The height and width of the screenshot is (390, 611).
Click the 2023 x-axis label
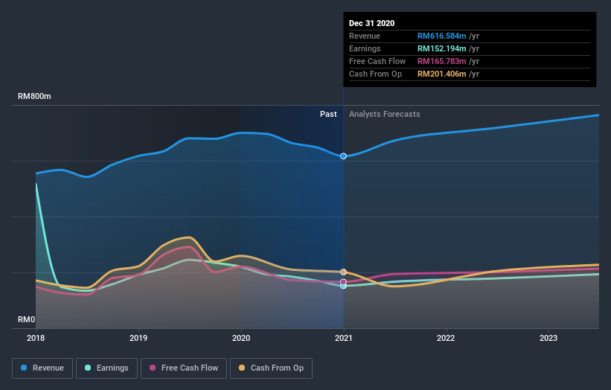548,338
